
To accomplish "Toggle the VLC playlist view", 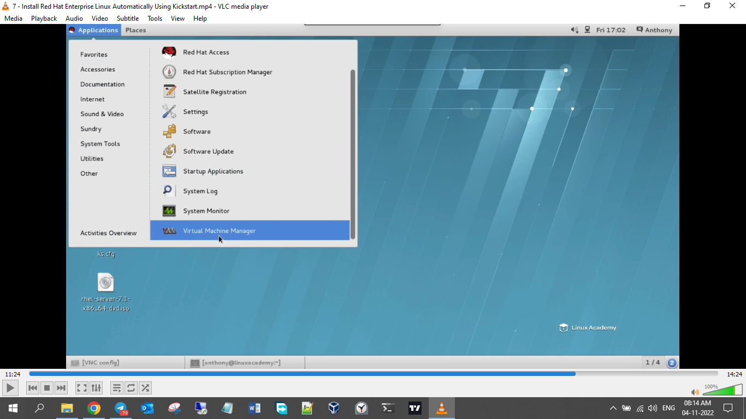I will (x=117, y=388).
